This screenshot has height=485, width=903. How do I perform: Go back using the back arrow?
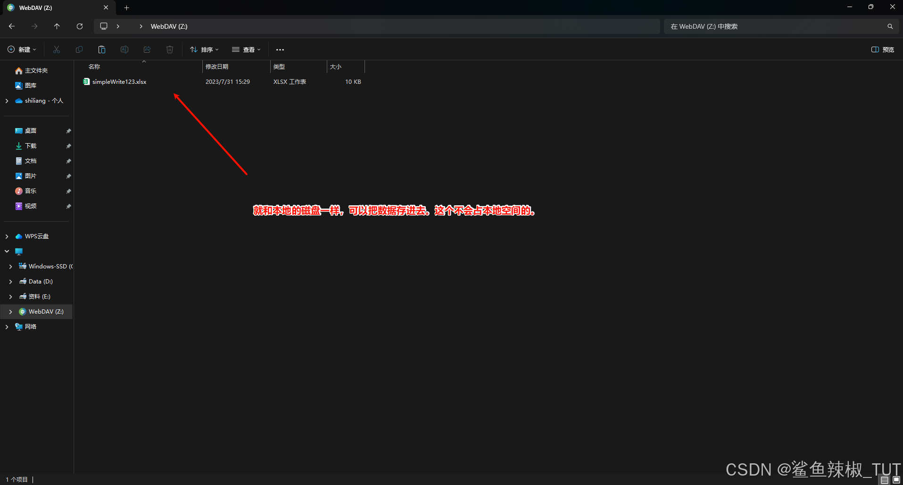[11, 26]
